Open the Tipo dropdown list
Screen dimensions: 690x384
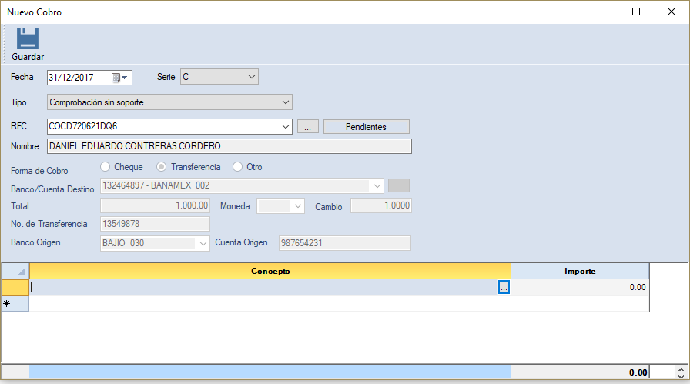point(285,102)
